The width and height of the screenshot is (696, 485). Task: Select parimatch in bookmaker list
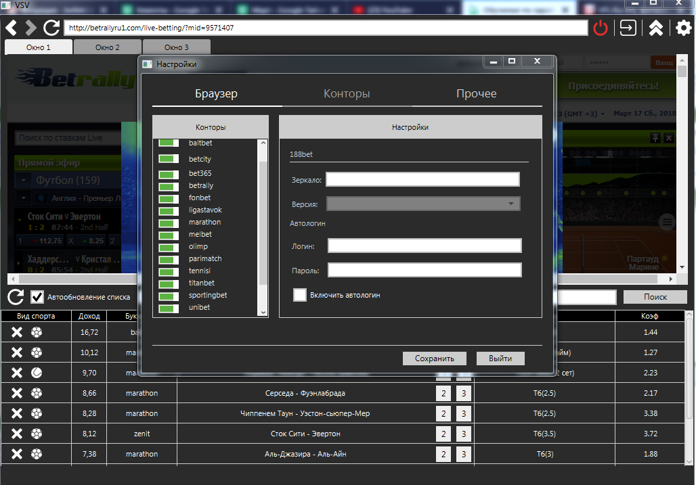point(205,258)
